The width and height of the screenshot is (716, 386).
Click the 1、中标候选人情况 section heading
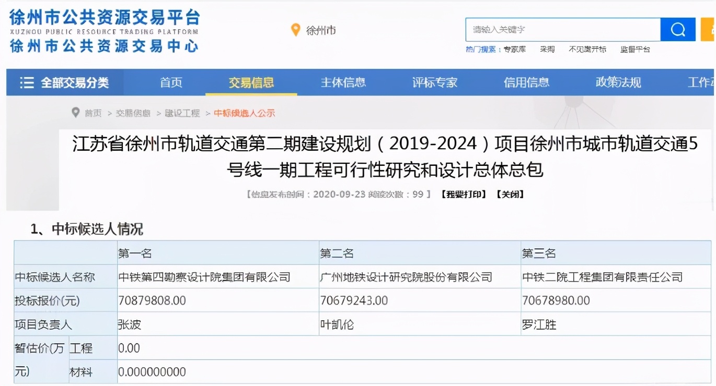87,228
